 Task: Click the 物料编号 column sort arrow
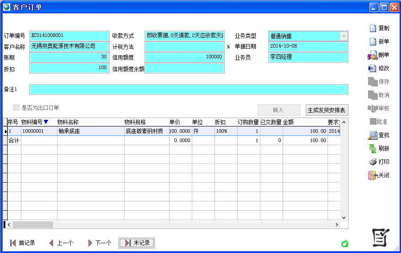(46, 122)
